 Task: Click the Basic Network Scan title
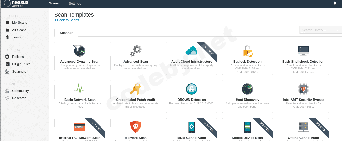(80, 100)
